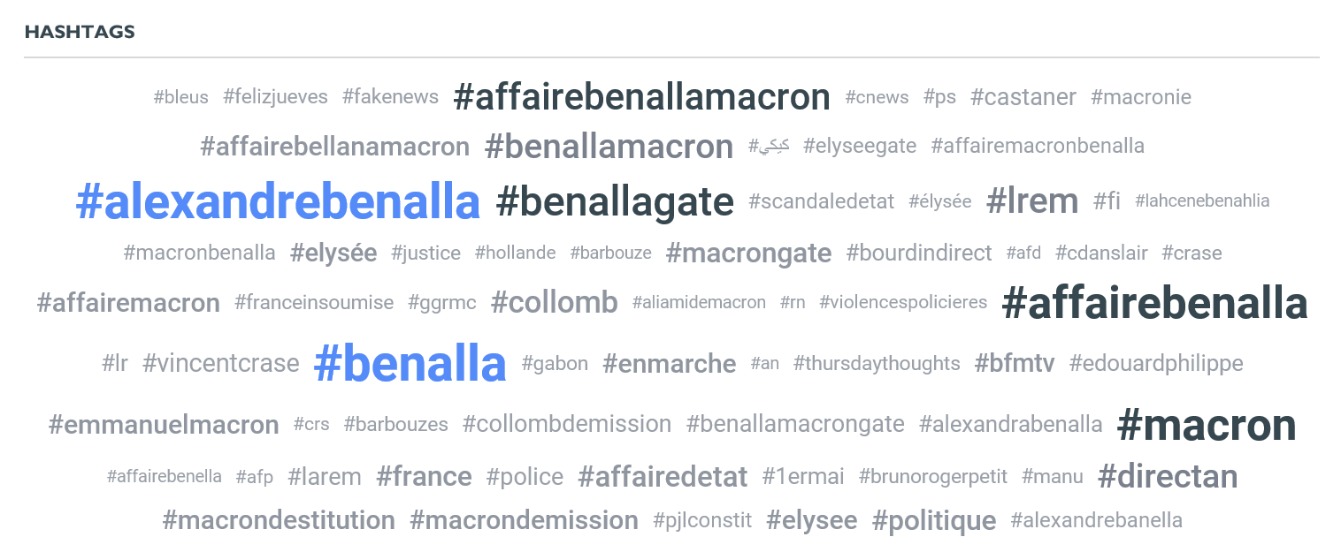Click the #alexandrebenalla hashtag
The width and height of the screenshot is (1341, 537).
coord(278,202)
